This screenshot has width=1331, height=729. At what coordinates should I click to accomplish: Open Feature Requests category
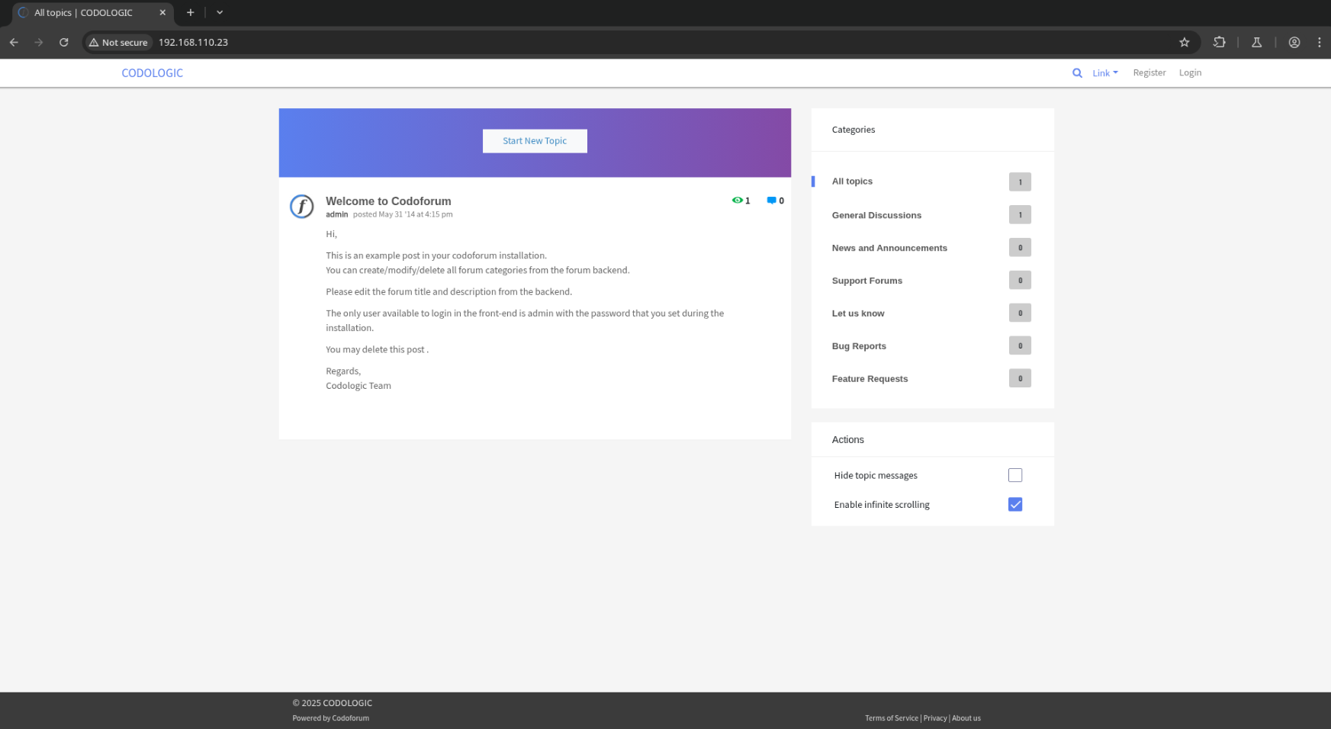coord(870,379)
